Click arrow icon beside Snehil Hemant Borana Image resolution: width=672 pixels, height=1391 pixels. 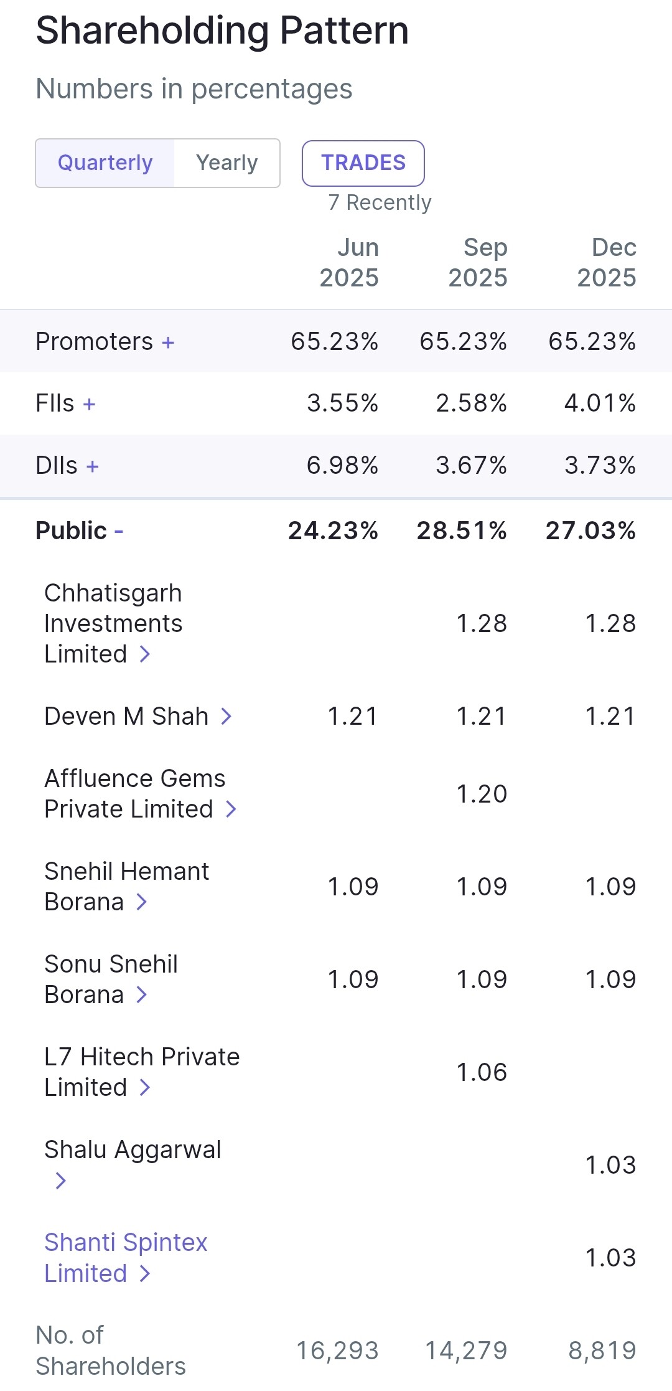(142, 902)
